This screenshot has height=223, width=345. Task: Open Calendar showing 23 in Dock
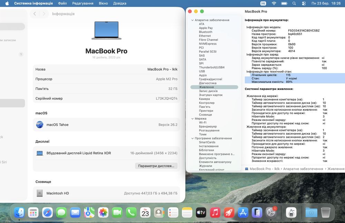coord(145,213)
